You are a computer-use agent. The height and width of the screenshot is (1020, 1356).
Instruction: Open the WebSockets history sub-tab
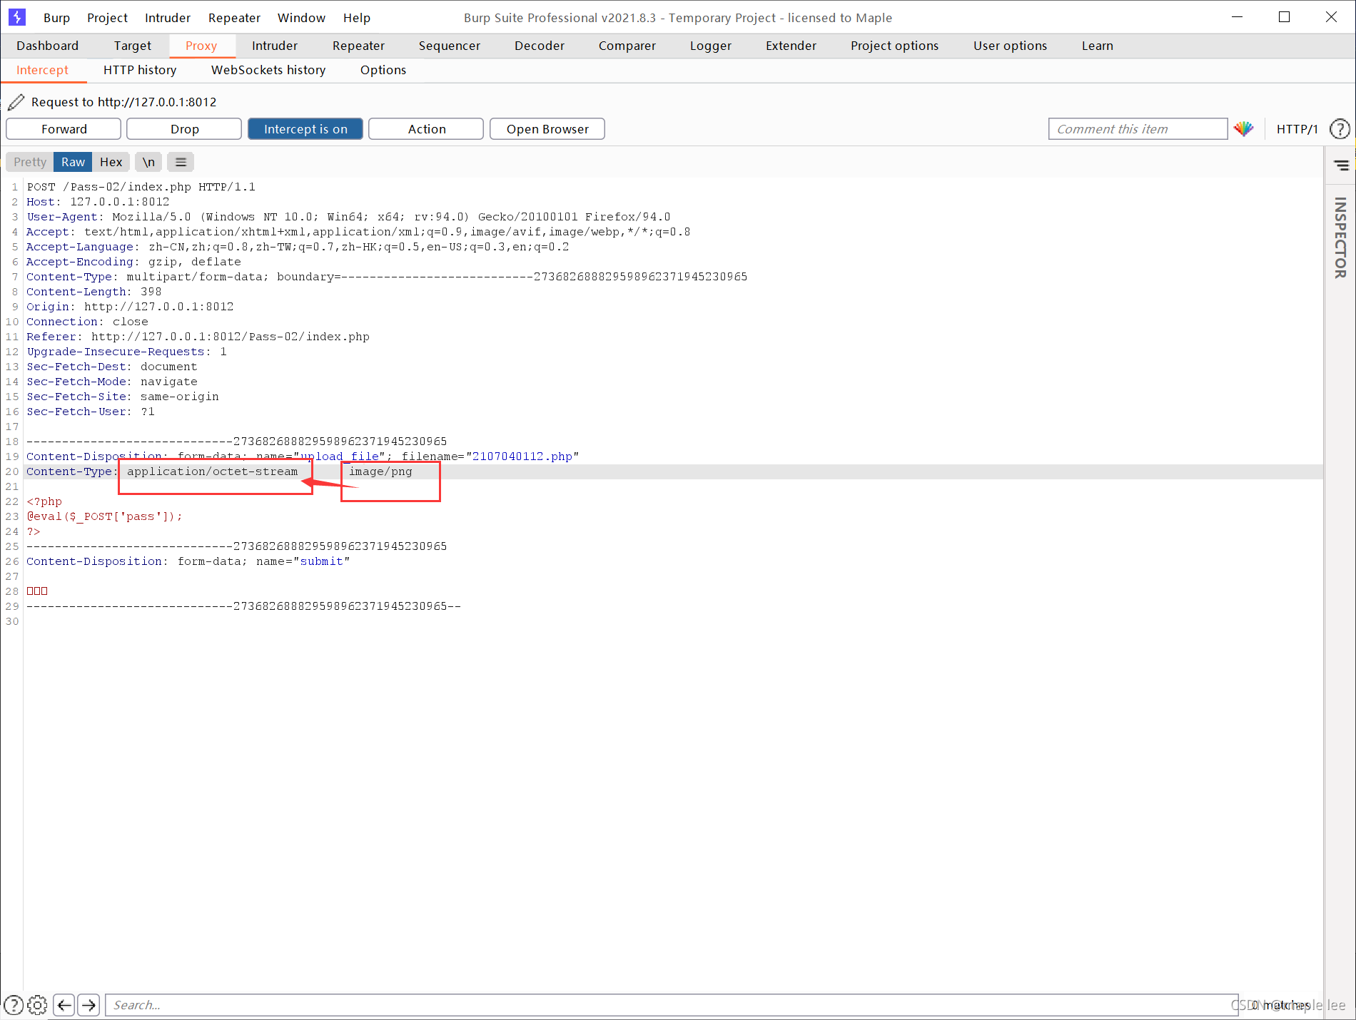(x=268, y=70)
